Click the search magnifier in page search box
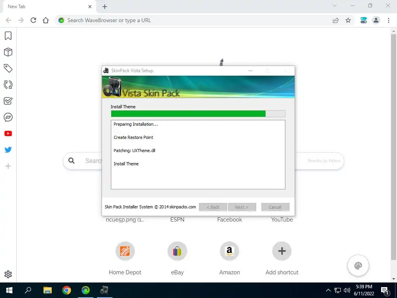The image size is (397, 298). pos(71,161)
